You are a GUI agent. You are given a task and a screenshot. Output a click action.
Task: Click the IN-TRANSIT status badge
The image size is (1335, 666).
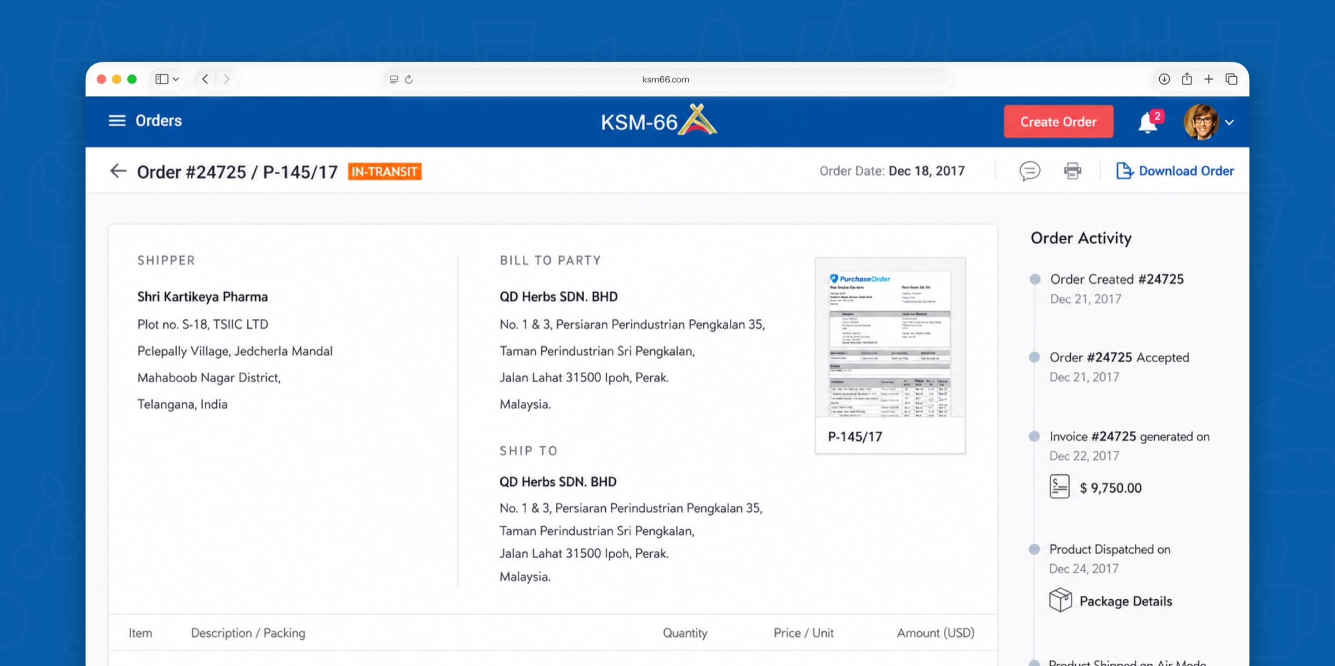click(x=385, y=171)
